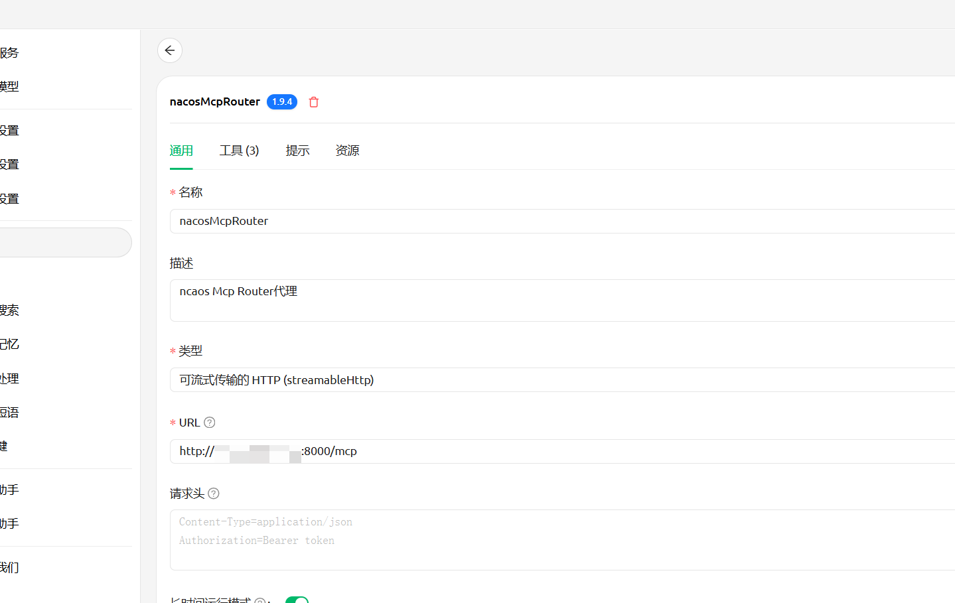The height and width of the screenshot is (603, 955).
Task: Delete the nacosMcpRouter server with trash icon
Action: click(314, 102)
